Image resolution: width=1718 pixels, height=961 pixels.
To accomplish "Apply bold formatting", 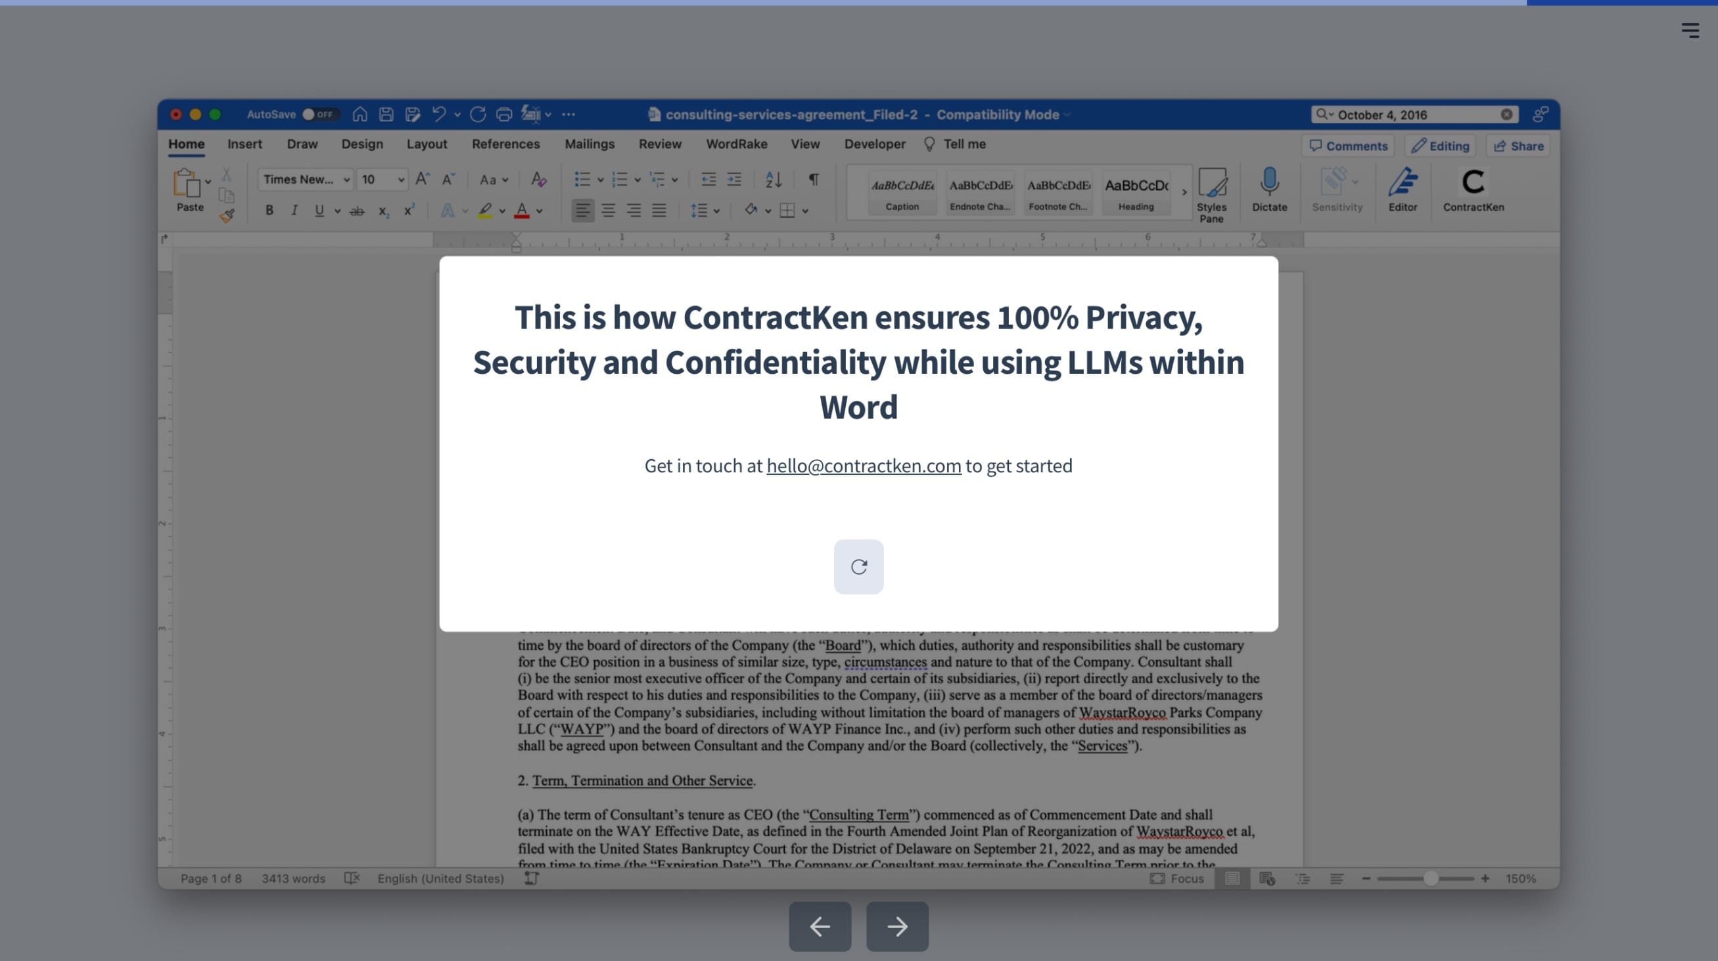I will [269, 211].
